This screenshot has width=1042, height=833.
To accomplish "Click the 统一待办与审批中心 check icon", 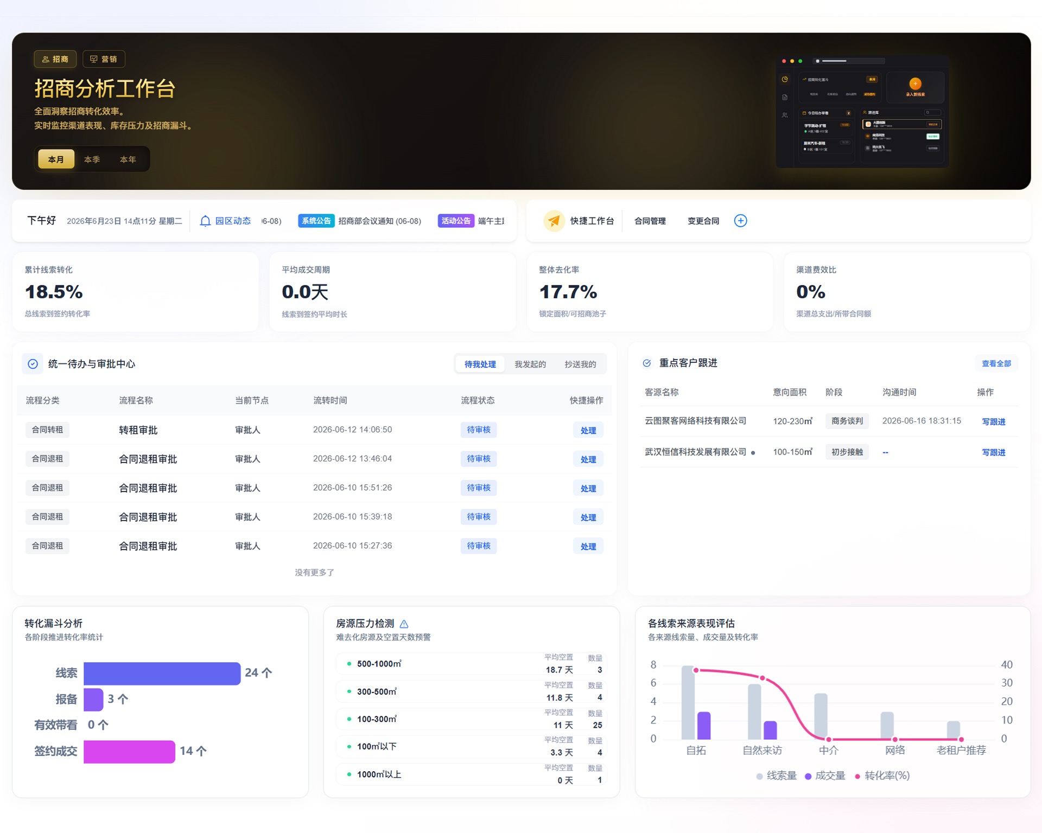I will click(33, 364).
